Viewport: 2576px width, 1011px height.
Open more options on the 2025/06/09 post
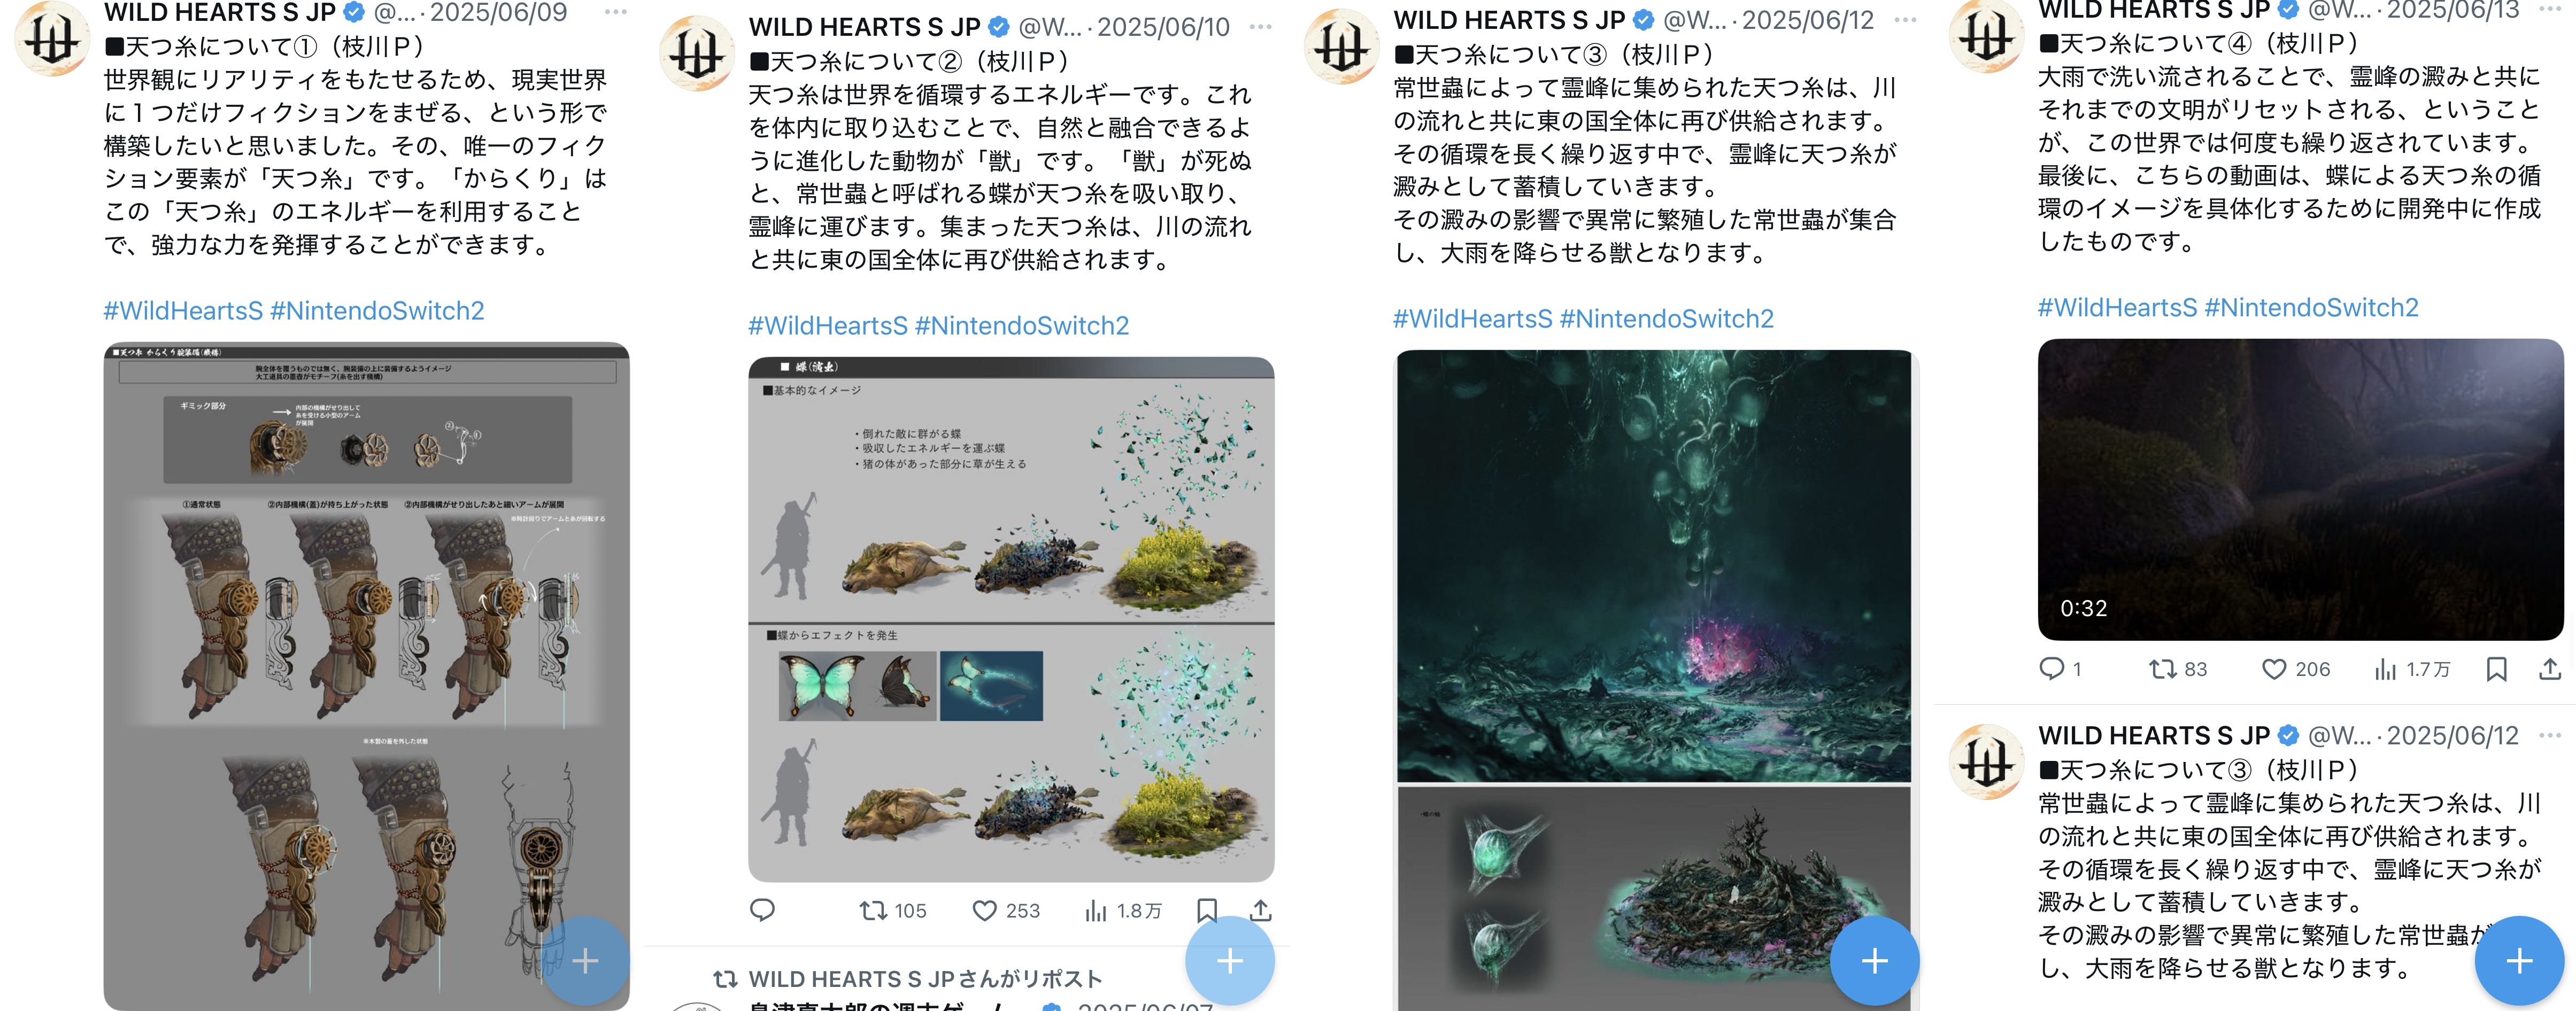tap(616, 12)
